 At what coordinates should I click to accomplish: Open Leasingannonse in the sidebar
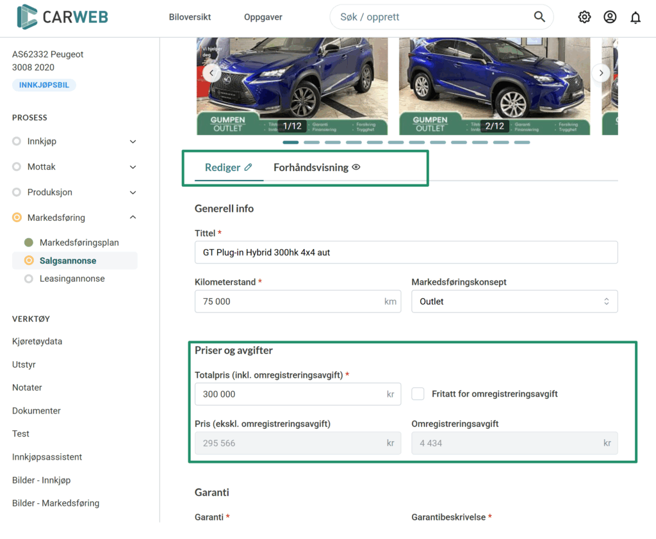pos(72,278)
